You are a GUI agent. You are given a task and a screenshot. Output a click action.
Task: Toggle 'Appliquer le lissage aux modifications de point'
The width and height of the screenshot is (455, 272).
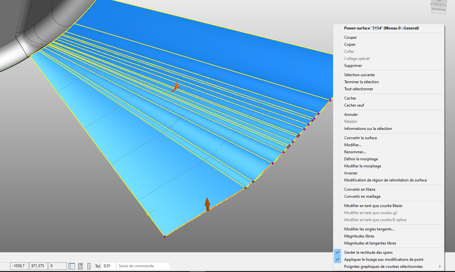pos(389,260)
